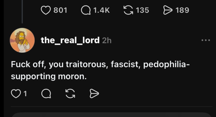Open the_real_lord's profile picture
This screenshot has height=117, width=216.
point(22,40)
